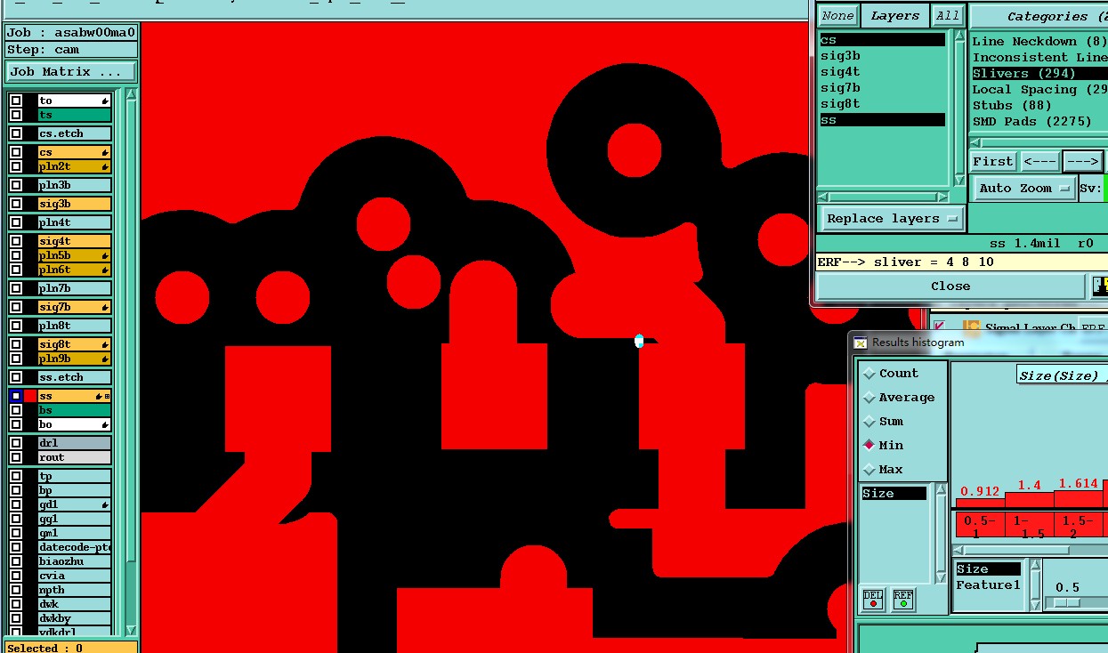Toggle display checkbox for layer 'cs'
The height and width of the screenshot is (653, 1108).
pyautogui.click(x=16, y=152)
